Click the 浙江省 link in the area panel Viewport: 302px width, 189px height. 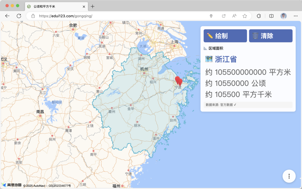coord(226,59)
